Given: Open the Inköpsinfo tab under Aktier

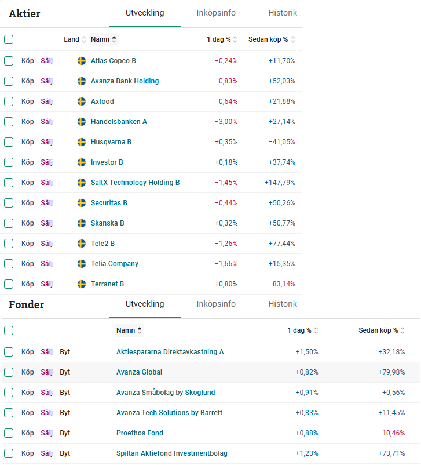Looking at the screenshot, I should point(216,13).
